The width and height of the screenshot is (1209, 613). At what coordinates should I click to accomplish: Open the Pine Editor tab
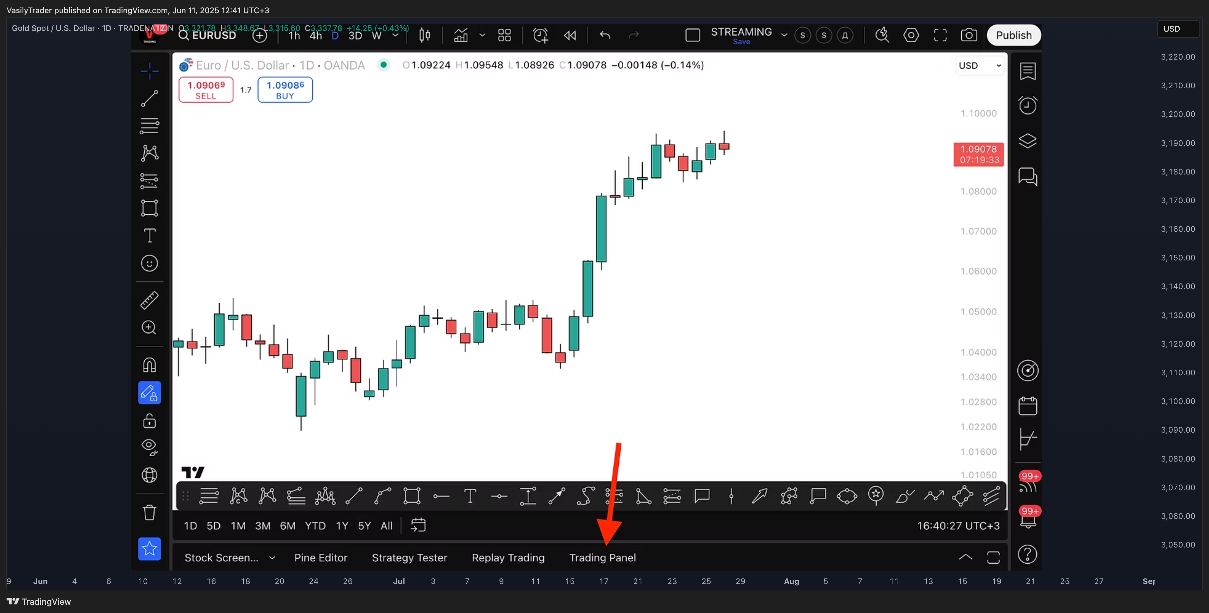(321, 558)
